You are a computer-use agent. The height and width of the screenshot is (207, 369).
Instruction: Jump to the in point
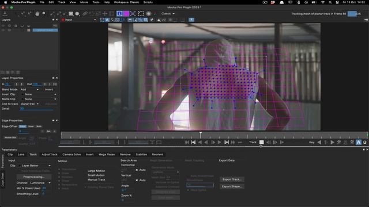[194, 142]
